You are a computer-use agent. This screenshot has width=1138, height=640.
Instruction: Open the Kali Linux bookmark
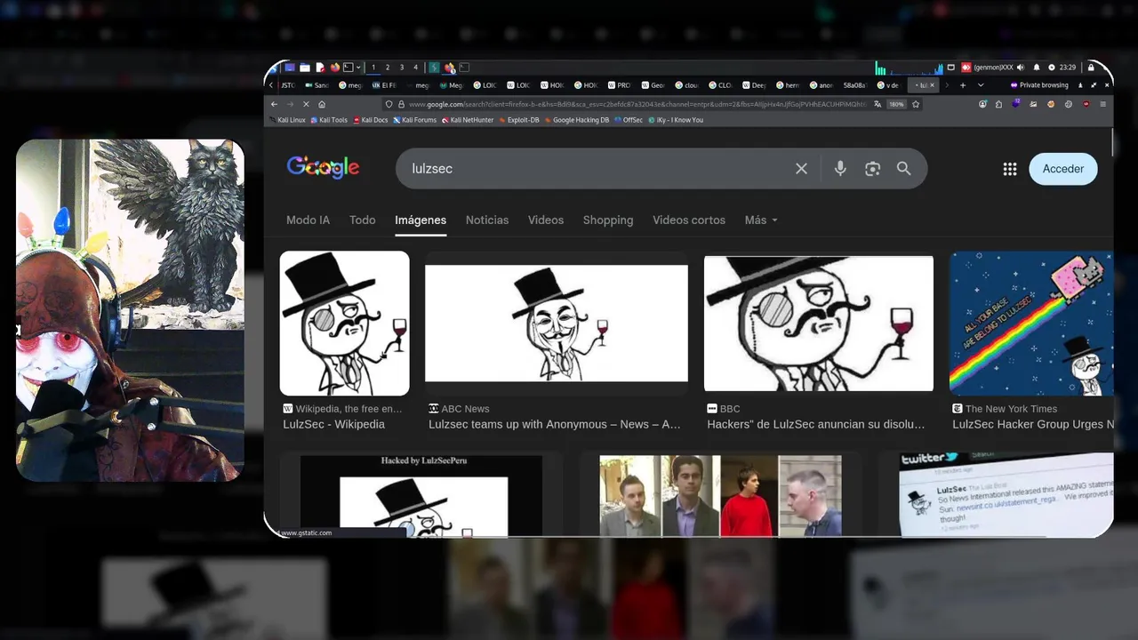coord(287,120)
